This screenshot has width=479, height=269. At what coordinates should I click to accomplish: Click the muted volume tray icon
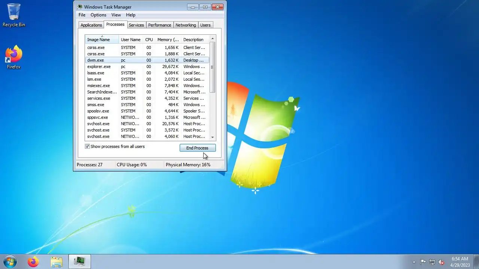[442, 262]
